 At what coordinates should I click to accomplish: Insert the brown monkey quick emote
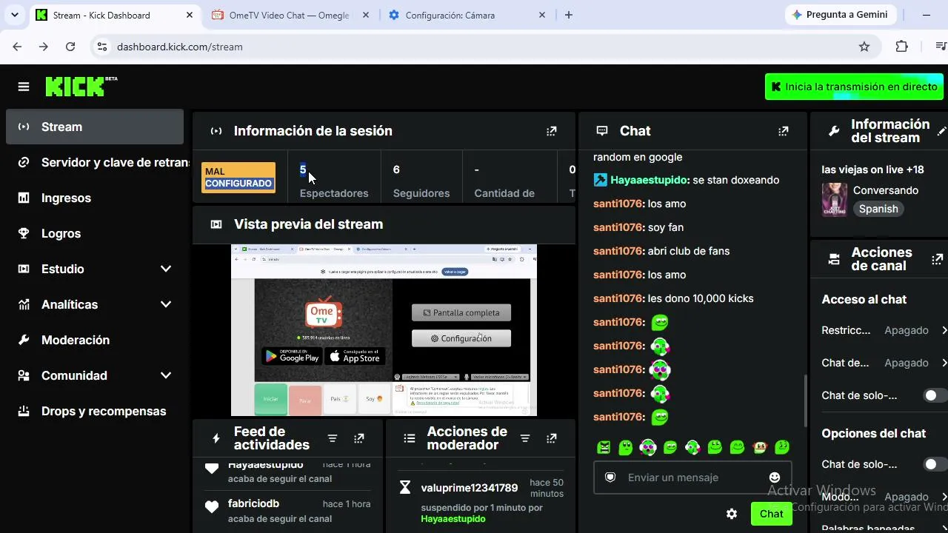pyautogui.click(x=759, y=447)
